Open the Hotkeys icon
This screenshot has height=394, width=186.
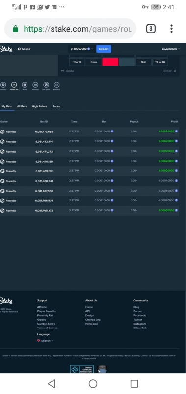(x=35, y=85)
